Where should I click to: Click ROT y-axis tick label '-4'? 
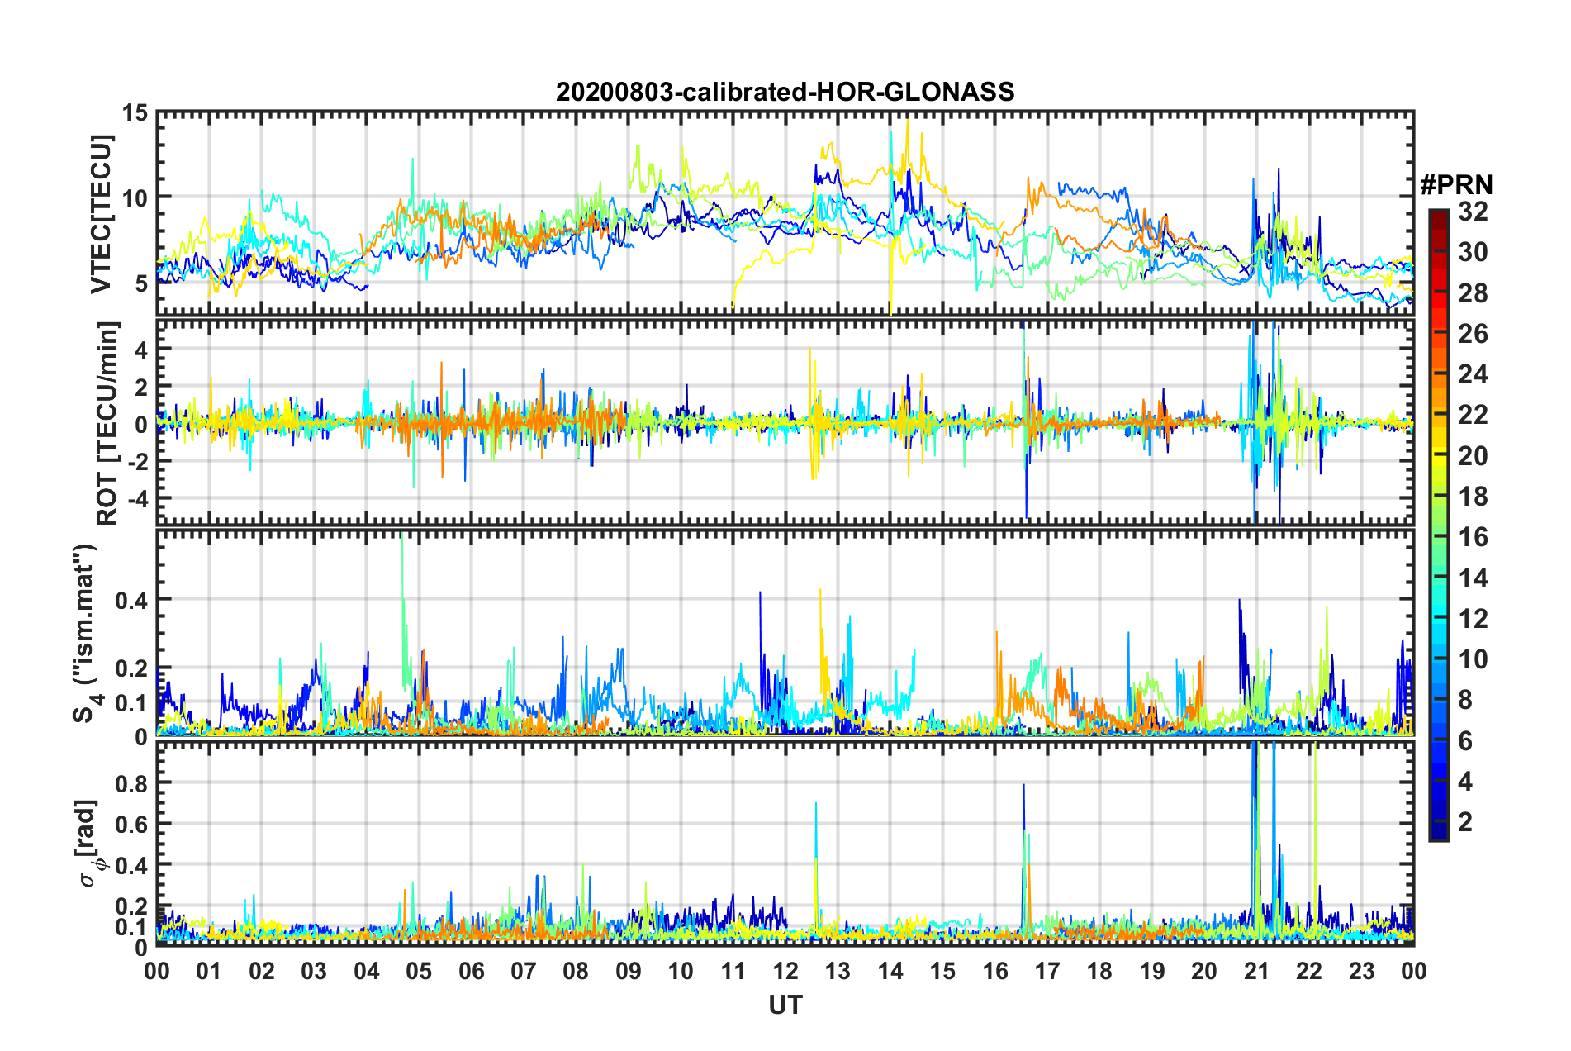click(x=136, y=499)
